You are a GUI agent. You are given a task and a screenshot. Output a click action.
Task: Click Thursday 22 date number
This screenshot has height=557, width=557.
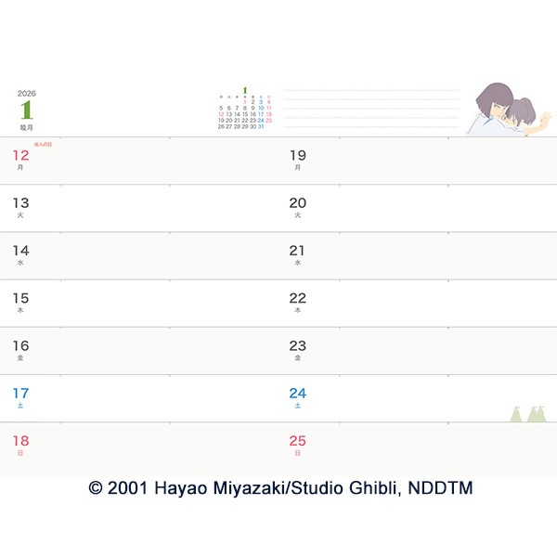298,298
